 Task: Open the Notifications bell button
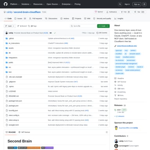click(x=112, y=12)
